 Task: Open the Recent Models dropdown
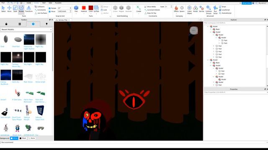26,30
